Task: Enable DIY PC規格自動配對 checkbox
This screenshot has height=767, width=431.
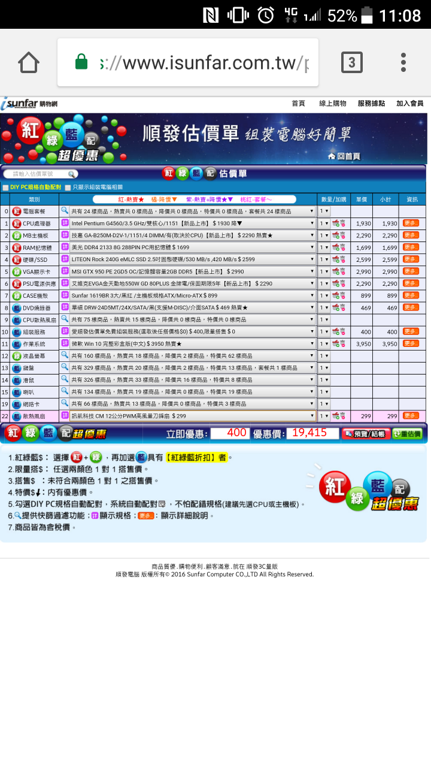Action: point(5,188)
